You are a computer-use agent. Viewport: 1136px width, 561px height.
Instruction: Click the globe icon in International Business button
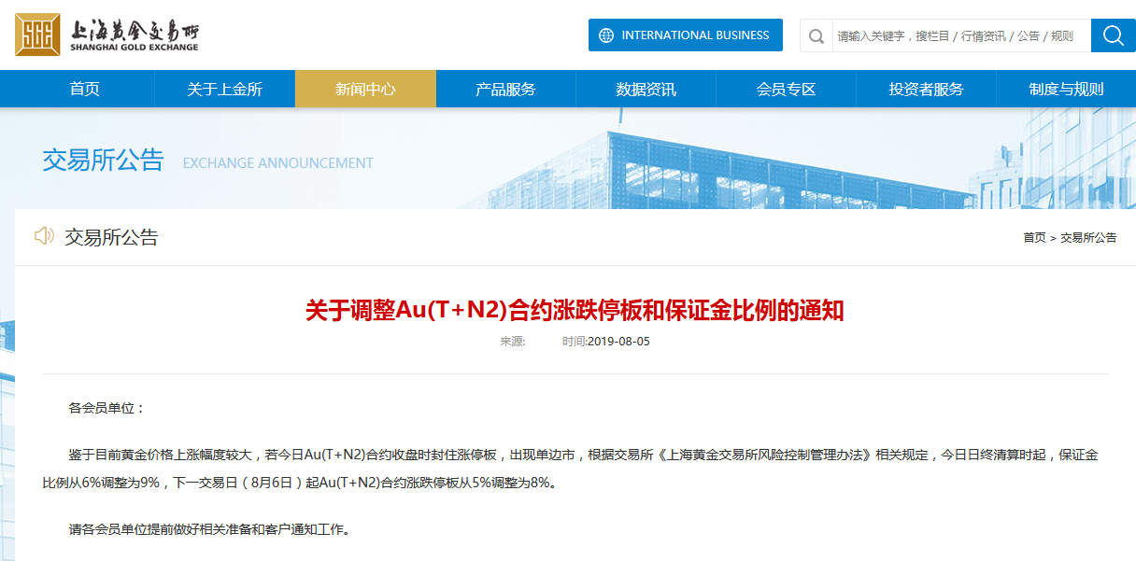606,35
